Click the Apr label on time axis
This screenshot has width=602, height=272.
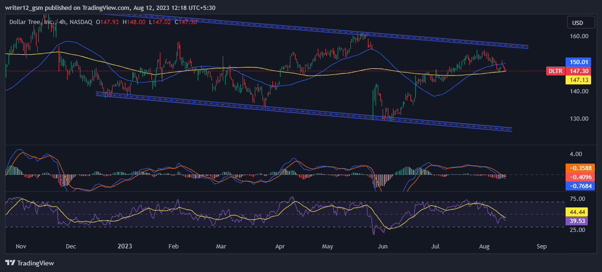click(280, 246)
